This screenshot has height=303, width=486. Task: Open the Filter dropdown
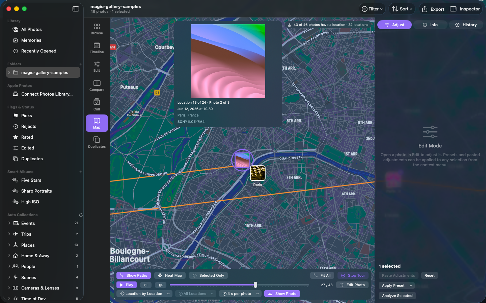[372, 9]
